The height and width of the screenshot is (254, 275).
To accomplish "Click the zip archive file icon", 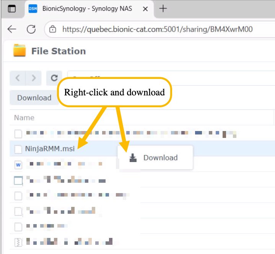I will [x=18, y=243].
